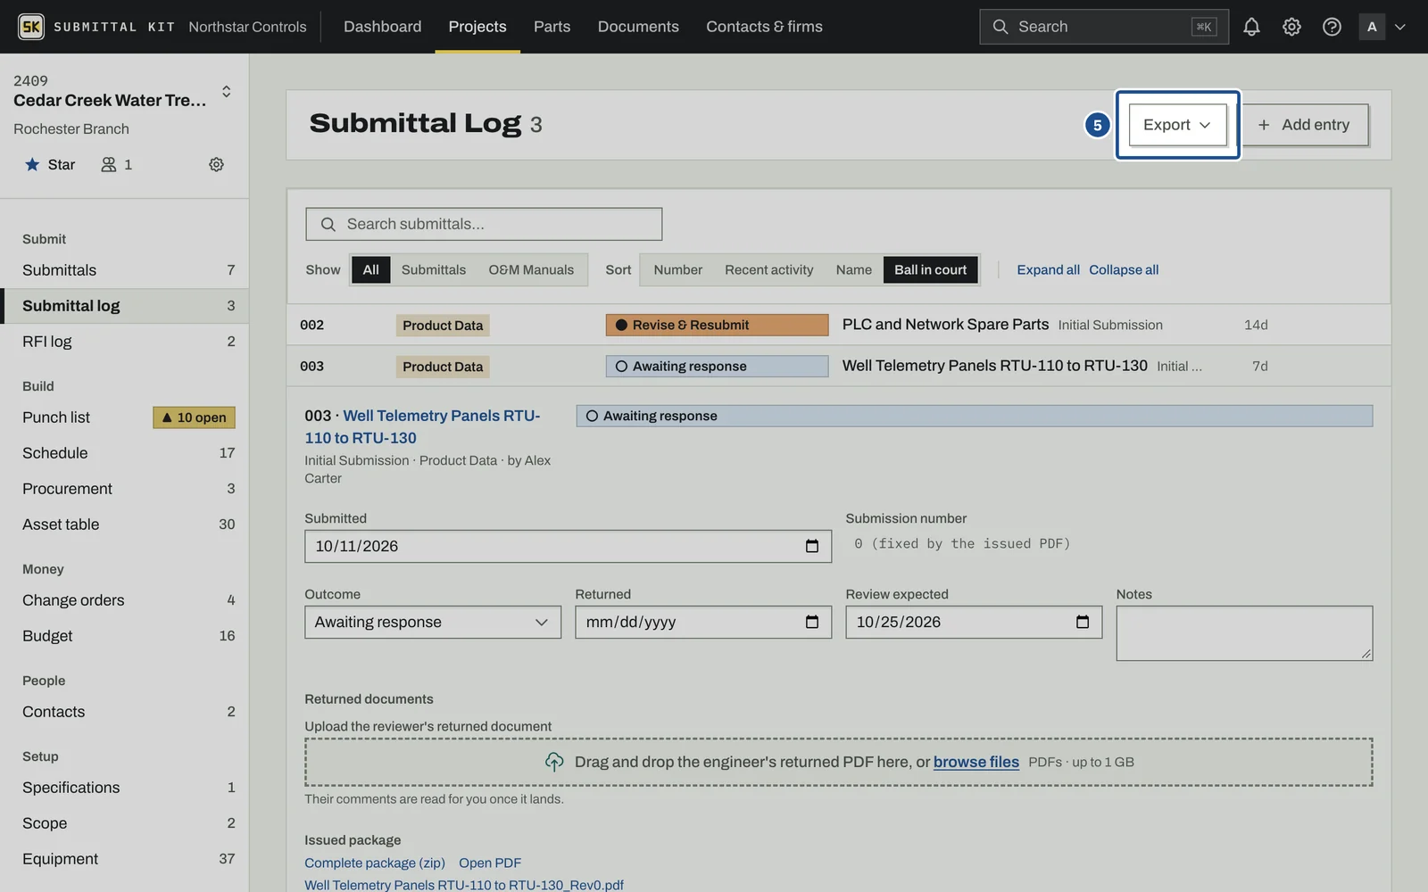Click the Submittal Kit logo icon

(x=31, y=27)
